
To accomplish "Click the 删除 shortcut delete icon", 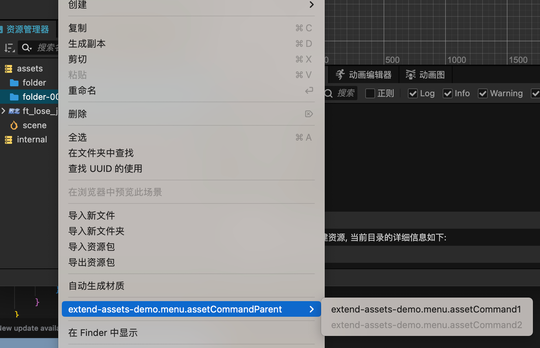I will 309,114.
